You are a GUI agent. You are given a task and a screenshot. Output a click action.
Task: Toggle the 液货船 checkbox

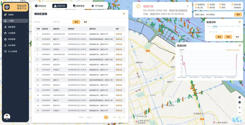[x=208, y=5]
